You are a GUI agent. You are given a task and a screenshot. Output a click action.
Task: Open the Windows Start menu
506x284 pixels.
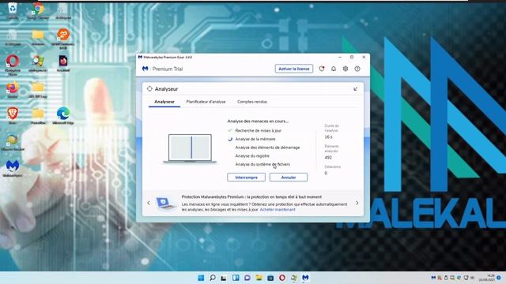tap(201, 278)
